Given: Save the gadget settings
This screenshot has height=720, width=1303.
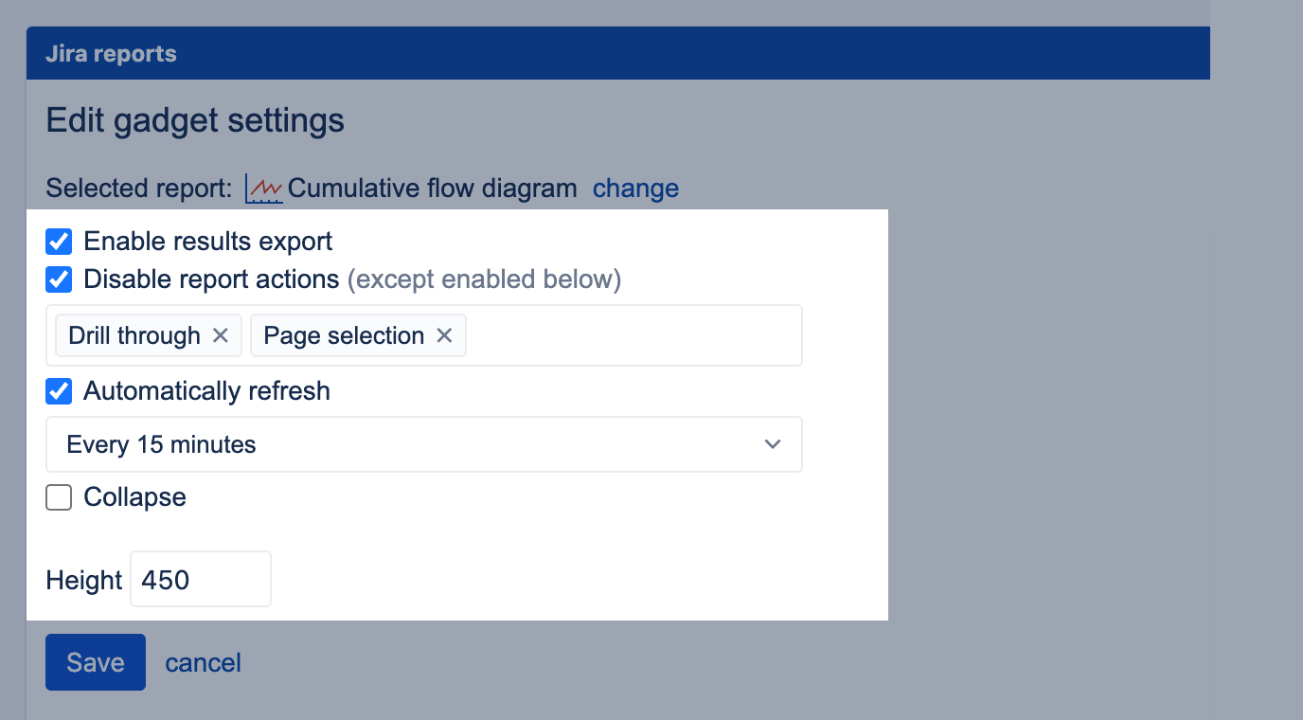Looking at the screenshot, I should click(x=96, y=662).
